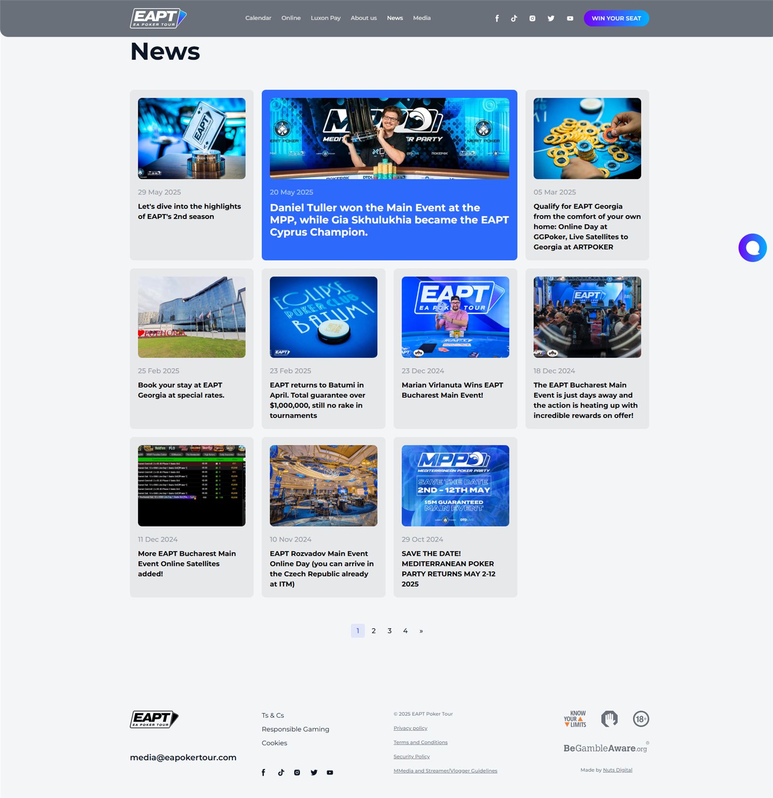Open the chat widget bubble
773x798 pixels.
coord(752,248)
